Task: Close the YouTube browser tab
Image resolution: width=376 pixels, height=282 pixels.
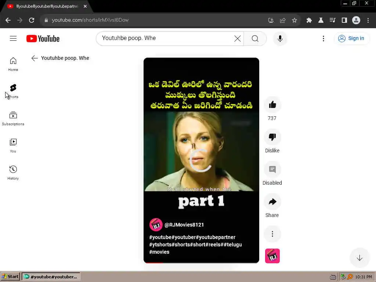Action: click(85, 6)
